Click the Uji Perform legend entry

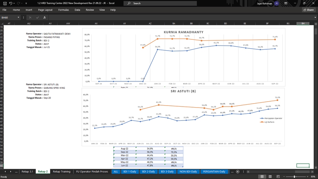point(267,122)
